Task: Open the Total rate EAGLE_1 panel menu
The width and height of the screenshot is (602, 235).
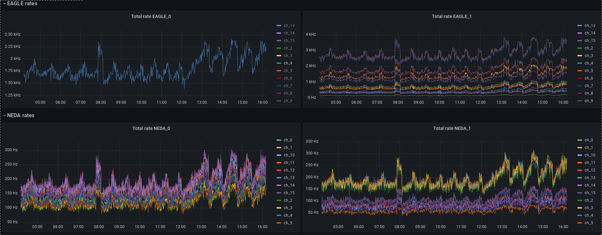Action: [x=452, y=16]
